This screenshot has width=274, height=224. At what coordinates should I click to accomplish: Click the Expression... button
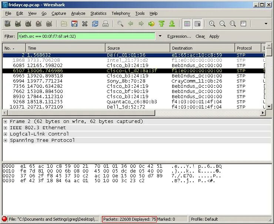click(179, 36)
